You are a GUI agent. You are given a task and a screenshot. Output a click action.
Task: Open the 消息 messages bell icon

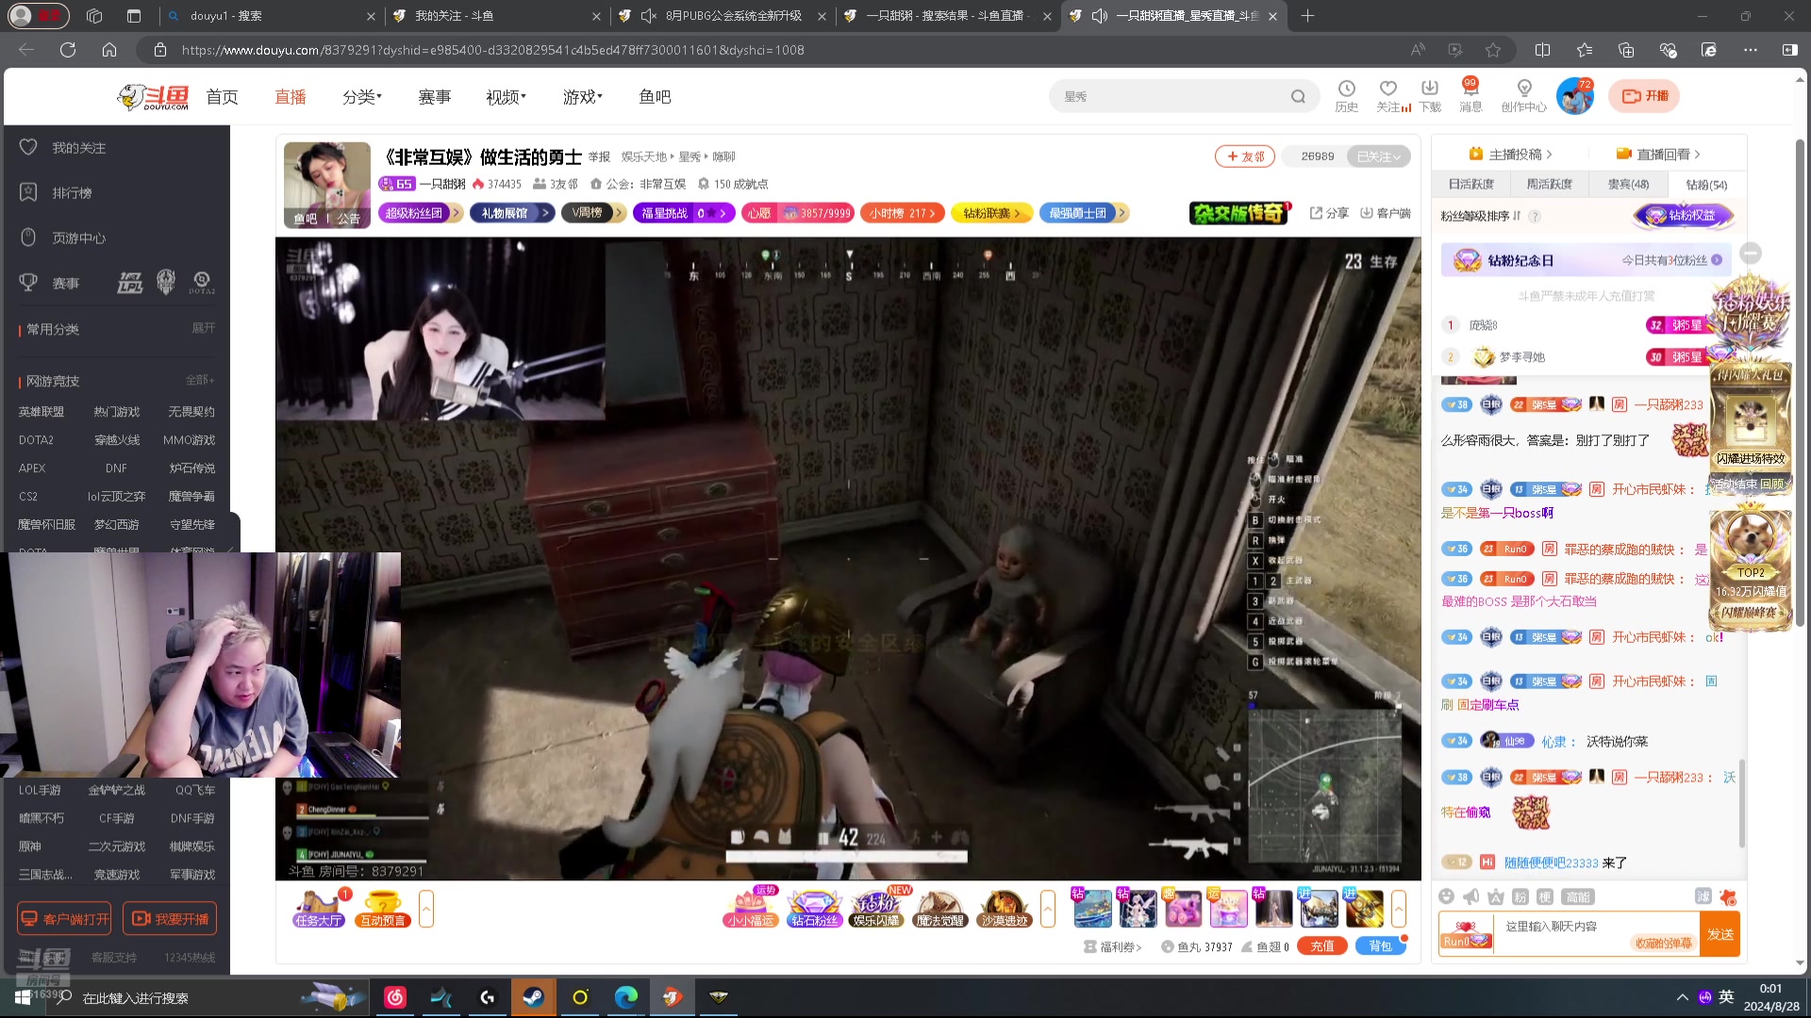click(x=1470, y=90)
